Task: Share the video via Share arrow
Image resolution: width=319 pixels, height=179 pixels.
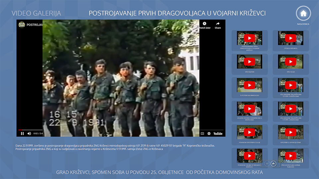Action: (218, 25)
